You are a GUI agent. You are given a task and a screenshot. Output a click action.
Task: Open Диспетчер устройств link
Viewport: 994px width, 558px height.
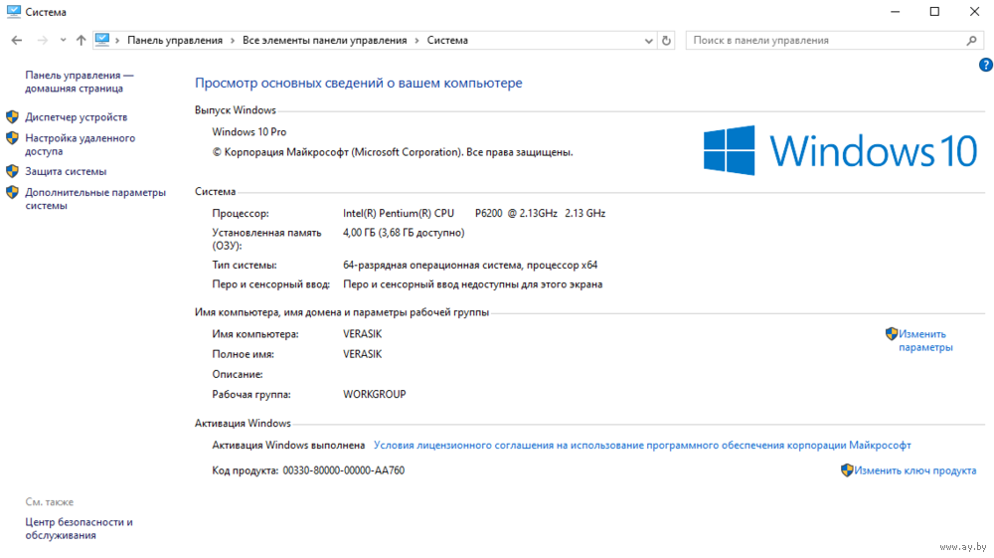pos(77,117)
